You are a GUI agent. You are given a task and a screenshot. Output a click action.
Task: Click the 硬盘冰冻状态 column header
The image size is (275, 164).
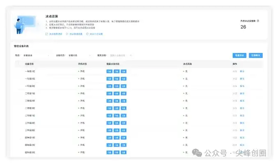113,64
